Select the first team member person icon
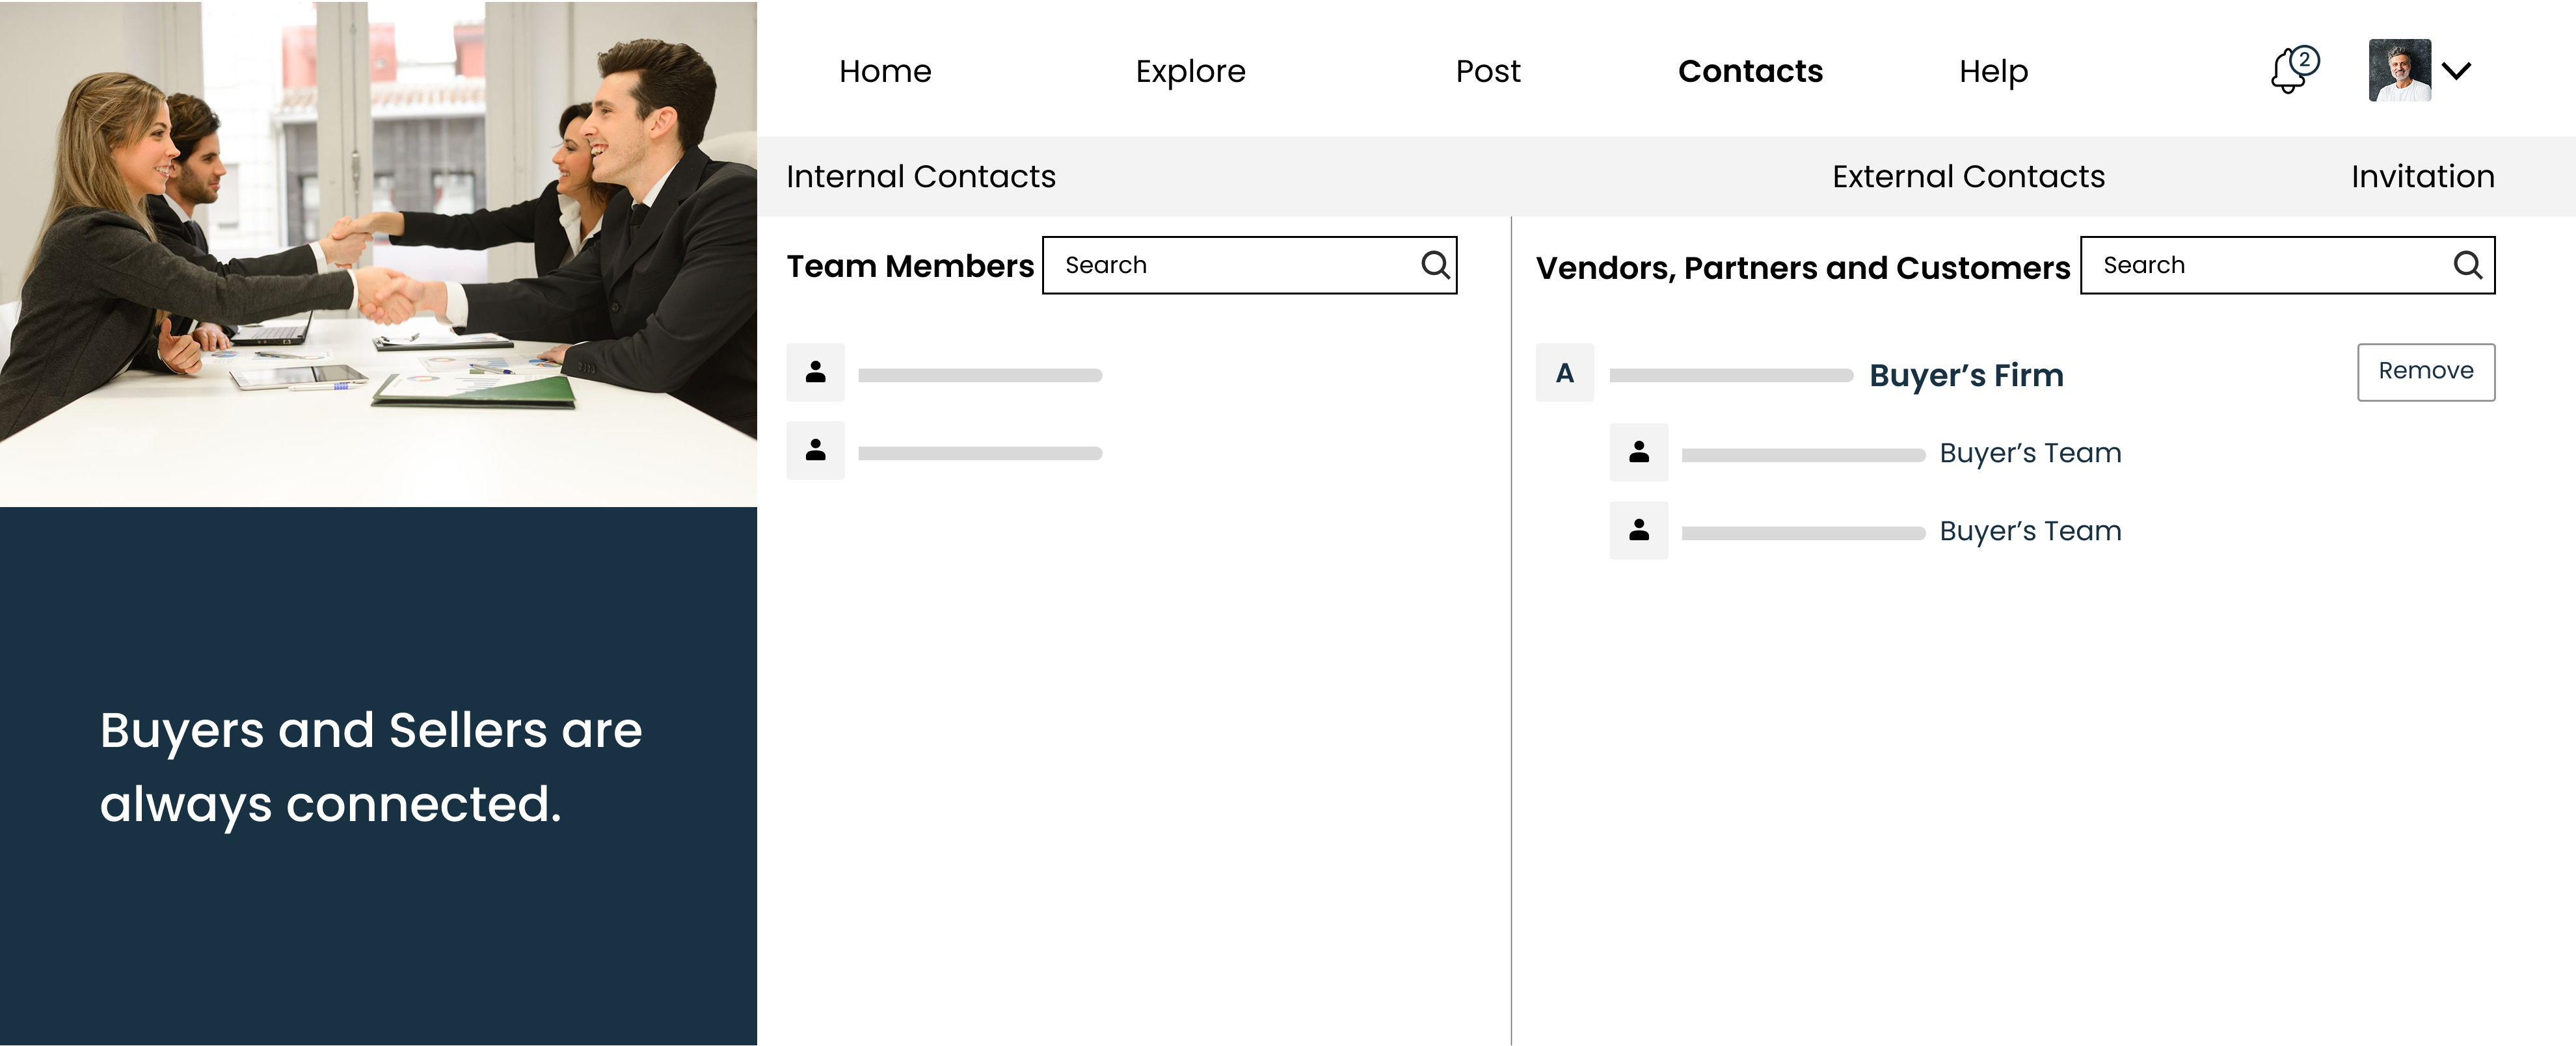Viewport: 2576px width, 1046px height. pyautogui.click(x=815, y=373)
